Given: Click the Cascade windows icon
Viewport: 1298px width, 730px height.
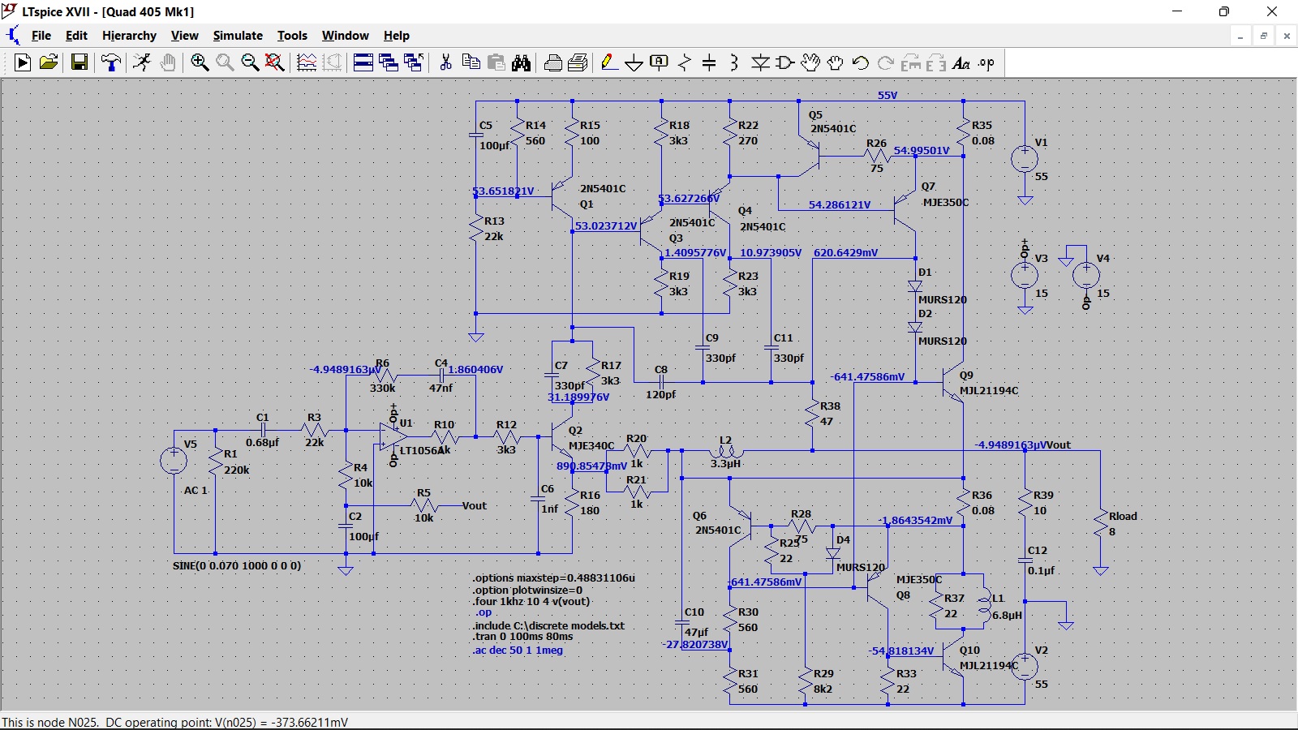Looking at the screenshot, I should (389, 62).
